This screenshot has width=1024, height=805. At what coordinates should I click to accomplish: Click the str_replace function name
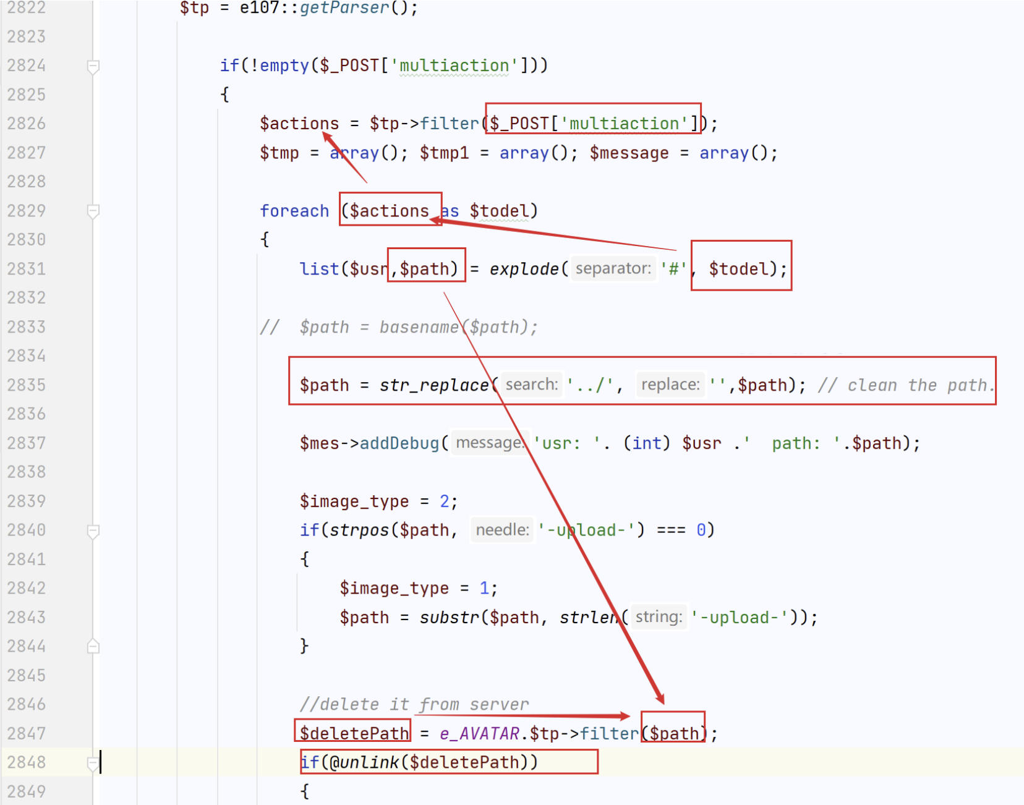pos(433,385)
